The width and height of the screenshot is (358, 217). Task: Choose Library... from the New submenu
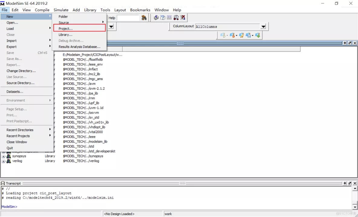click(79, 35)
